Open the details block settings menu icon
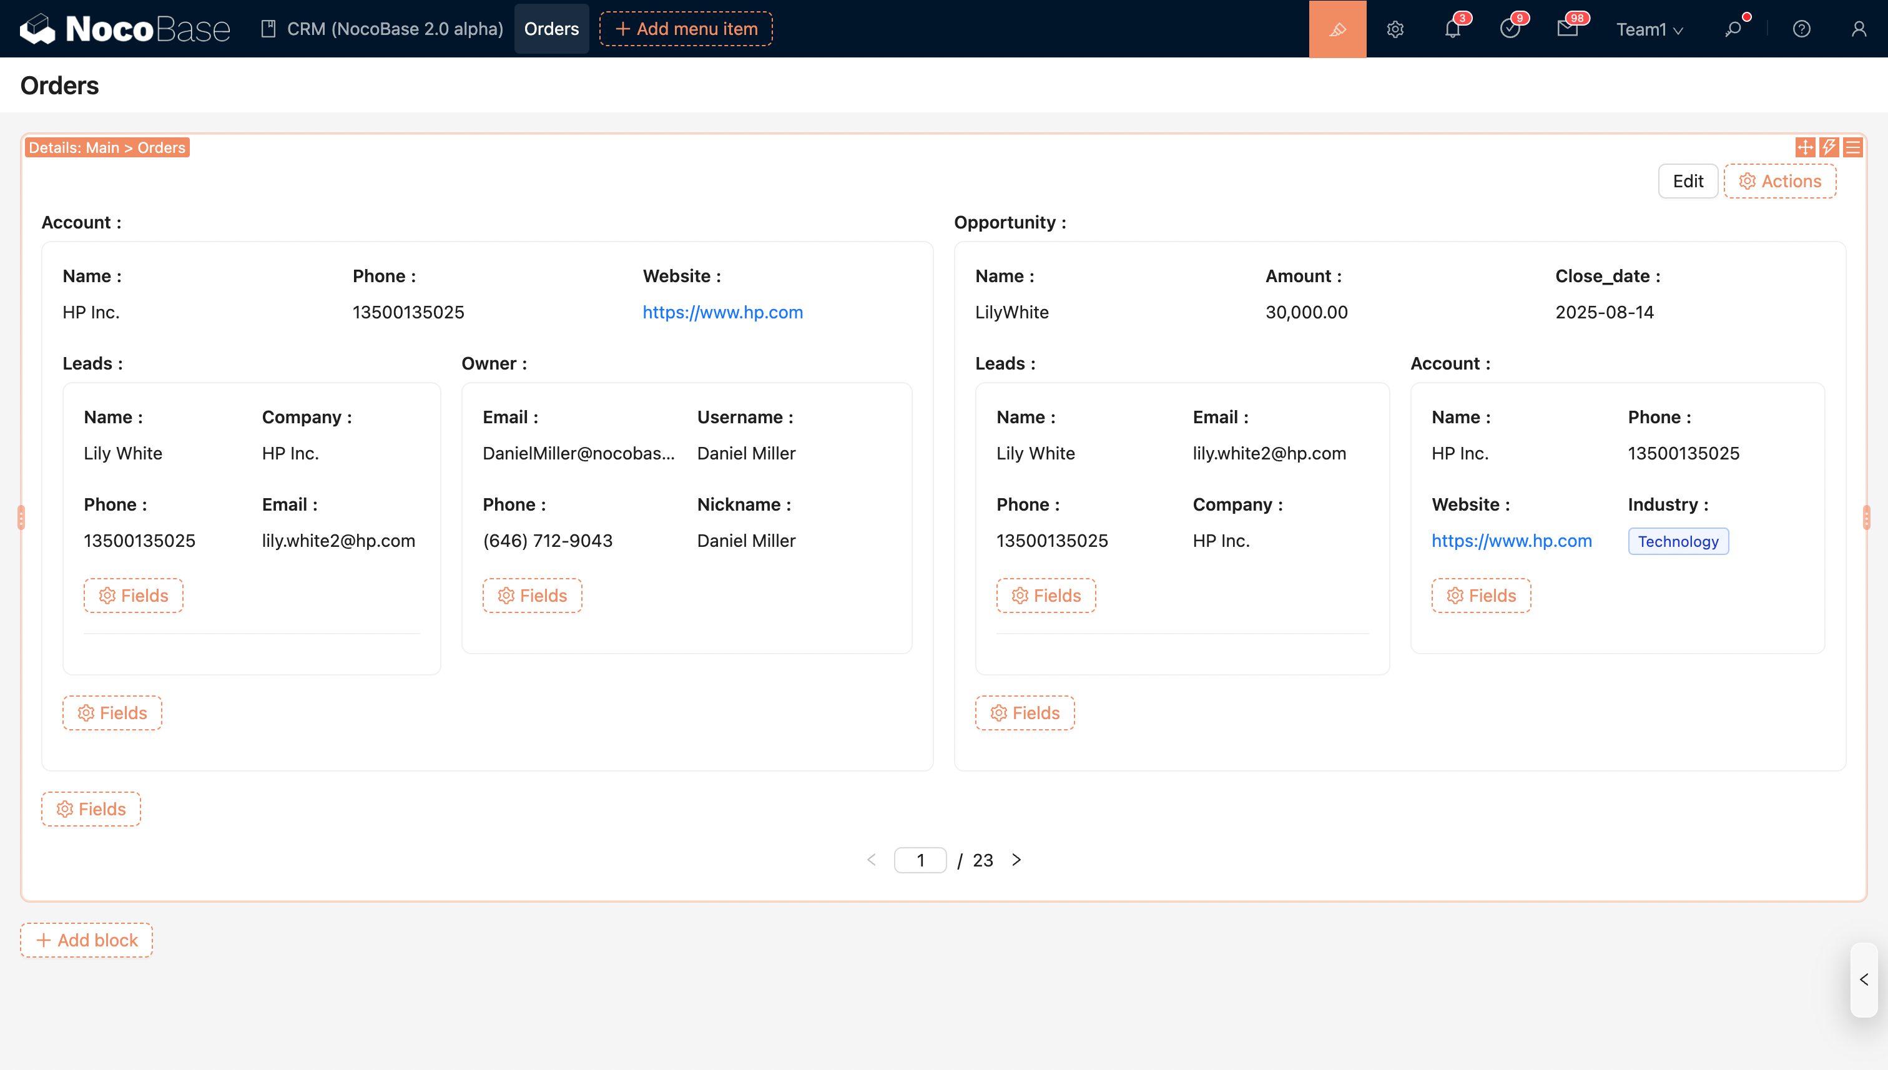This screenshot has width=1888, height=1070. pos(1852,148)
